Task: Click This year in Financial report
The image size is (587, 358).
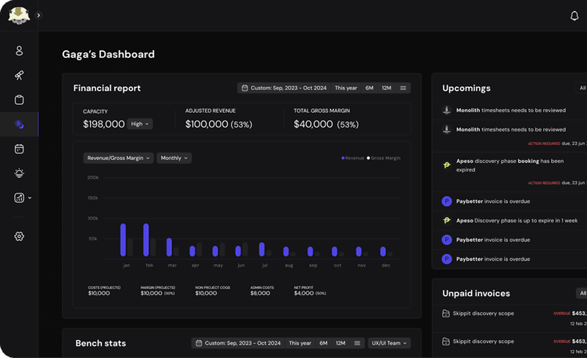Action: (x=346, y=88)
